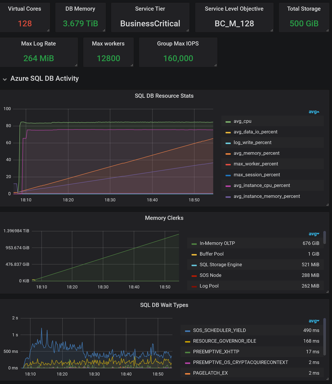Click cyan swatch beside log_write_percent
The width and height of the screenshot is (332, 384).
pos(228,143)
